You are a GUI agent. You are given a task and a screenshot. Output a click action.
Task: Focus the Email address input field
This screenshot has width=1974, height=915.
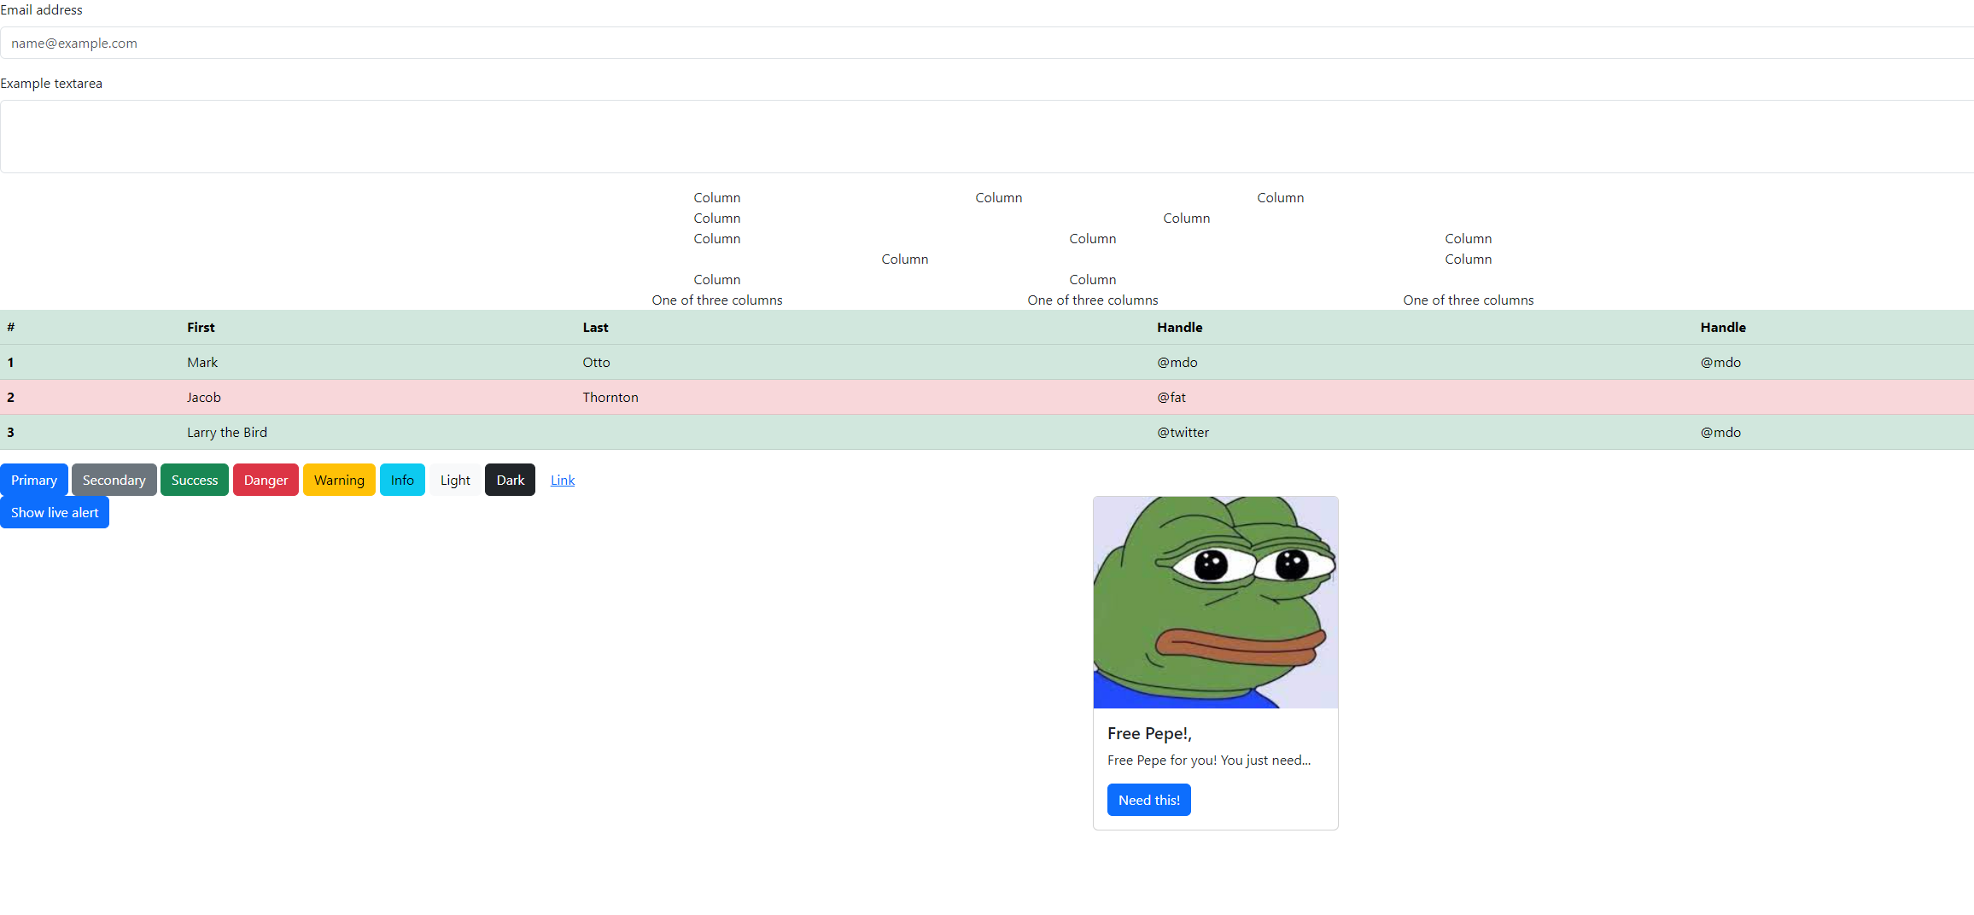pyautogui.click(x=987, y=43)
